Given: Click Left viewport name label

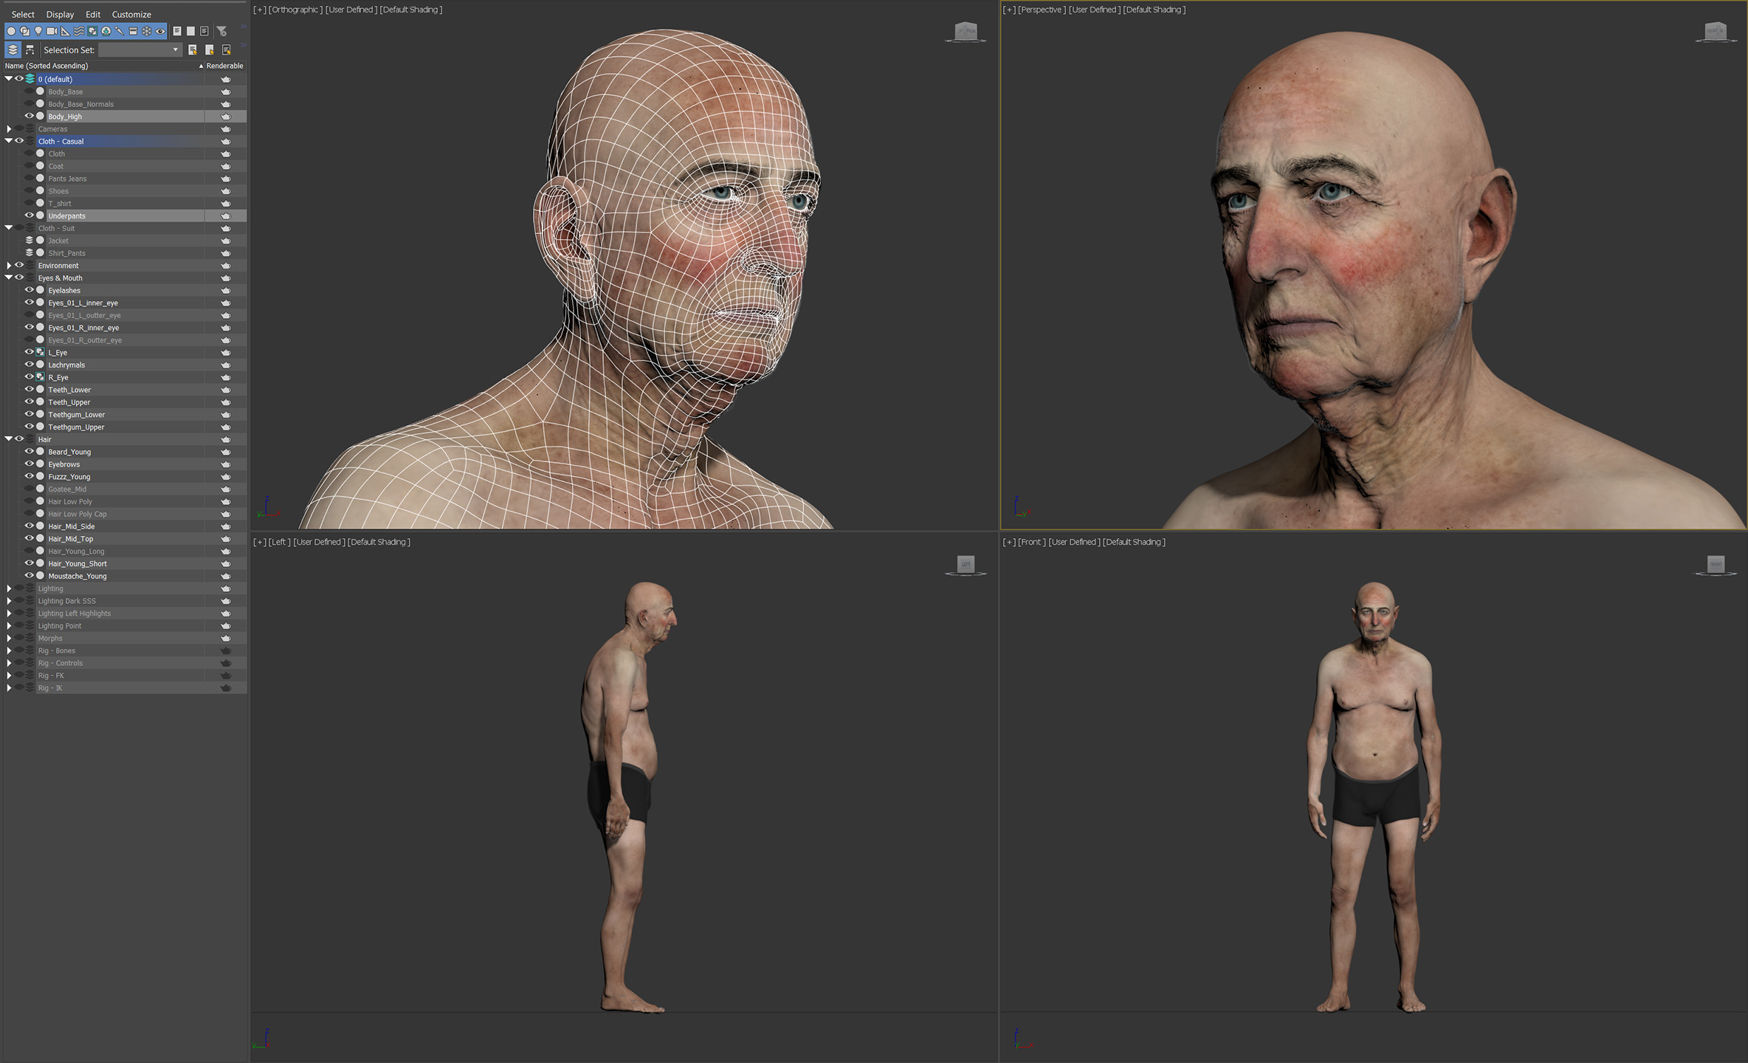Looking at the screenshot, I should pos(280,542).
